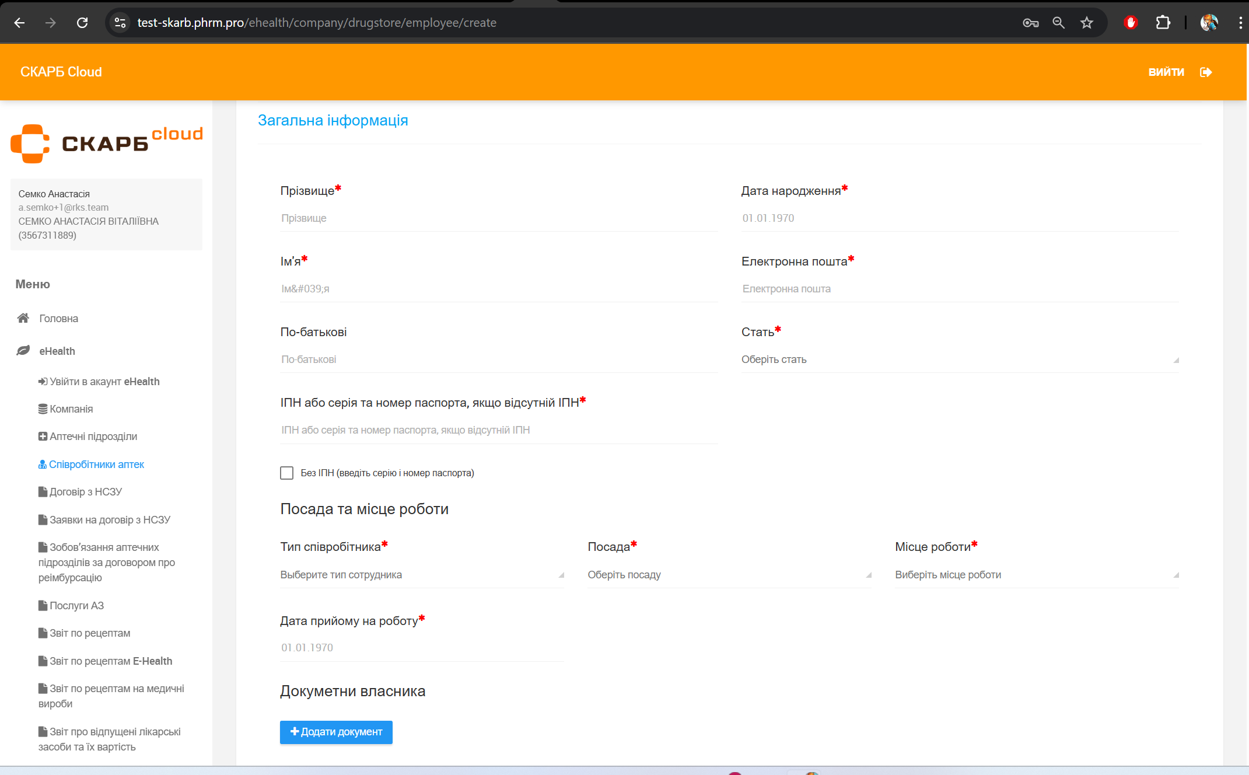Click the ВИЙТИ logout link
Screen dimensions: 1249x775
pyautogui.click(x=1166, y=72)
